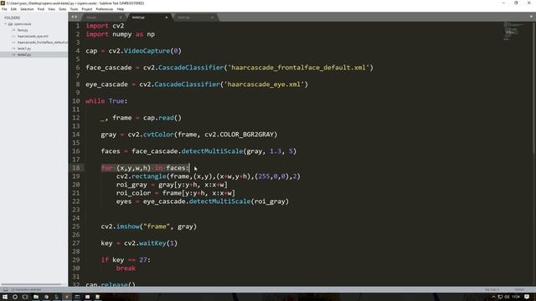Viewport: 536px width, 301px height.
Task: Show hidden system tray icons
Action: click(x=493, y=297)
